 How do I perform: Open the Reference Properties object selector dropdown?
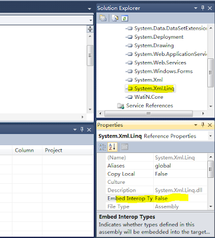click(x=210, y=136)
